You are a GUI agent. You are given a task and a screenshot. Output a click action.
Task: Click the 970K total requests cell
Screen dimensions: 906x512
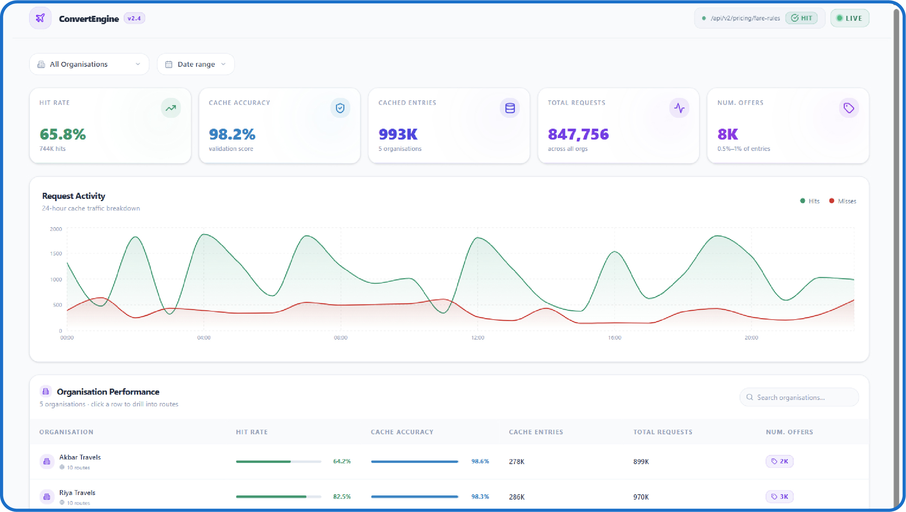641,497
